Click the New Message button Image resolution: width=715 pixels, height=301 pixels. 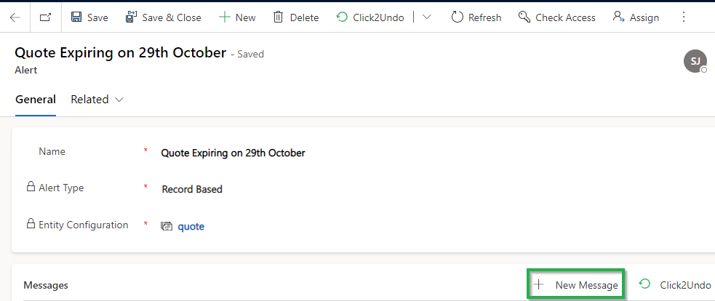point(576,285)
